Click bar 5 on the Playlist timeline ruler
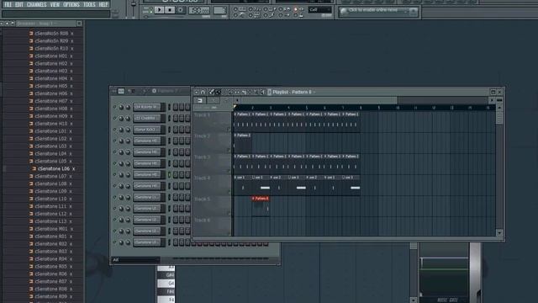The height and width of the screenshot is (303, 538). tap(306, 108)
